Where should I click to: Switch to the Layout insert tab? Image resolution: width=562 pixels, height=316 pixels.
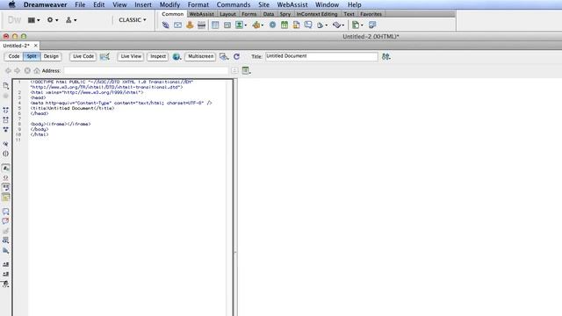[227, 14]
